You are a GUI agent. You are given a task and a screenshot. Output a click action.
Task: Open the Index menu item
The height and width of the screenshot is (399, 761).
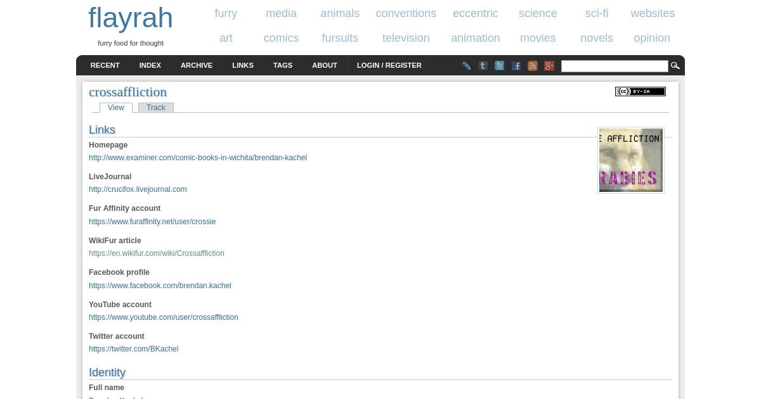point(150,65)
